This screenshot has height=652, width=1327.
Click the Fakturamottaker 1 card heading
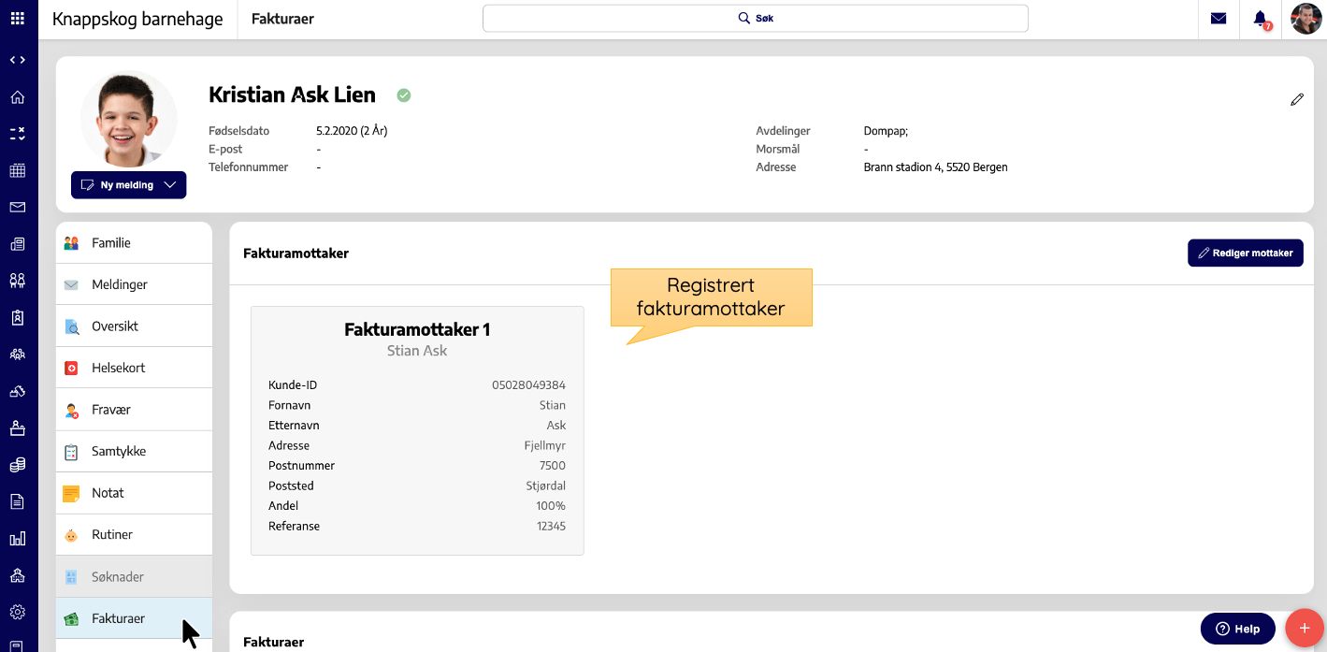(417, 329)
